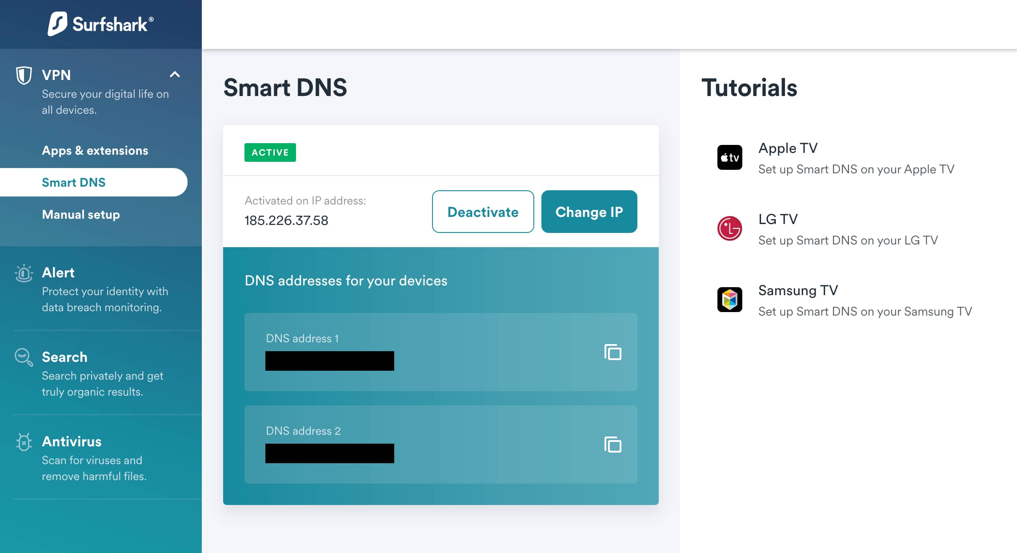Image resolution: width=1017 pixels, height=553 pixels.
Task: Select Smart DNS in sidebar
Action: tap(94, 182)
